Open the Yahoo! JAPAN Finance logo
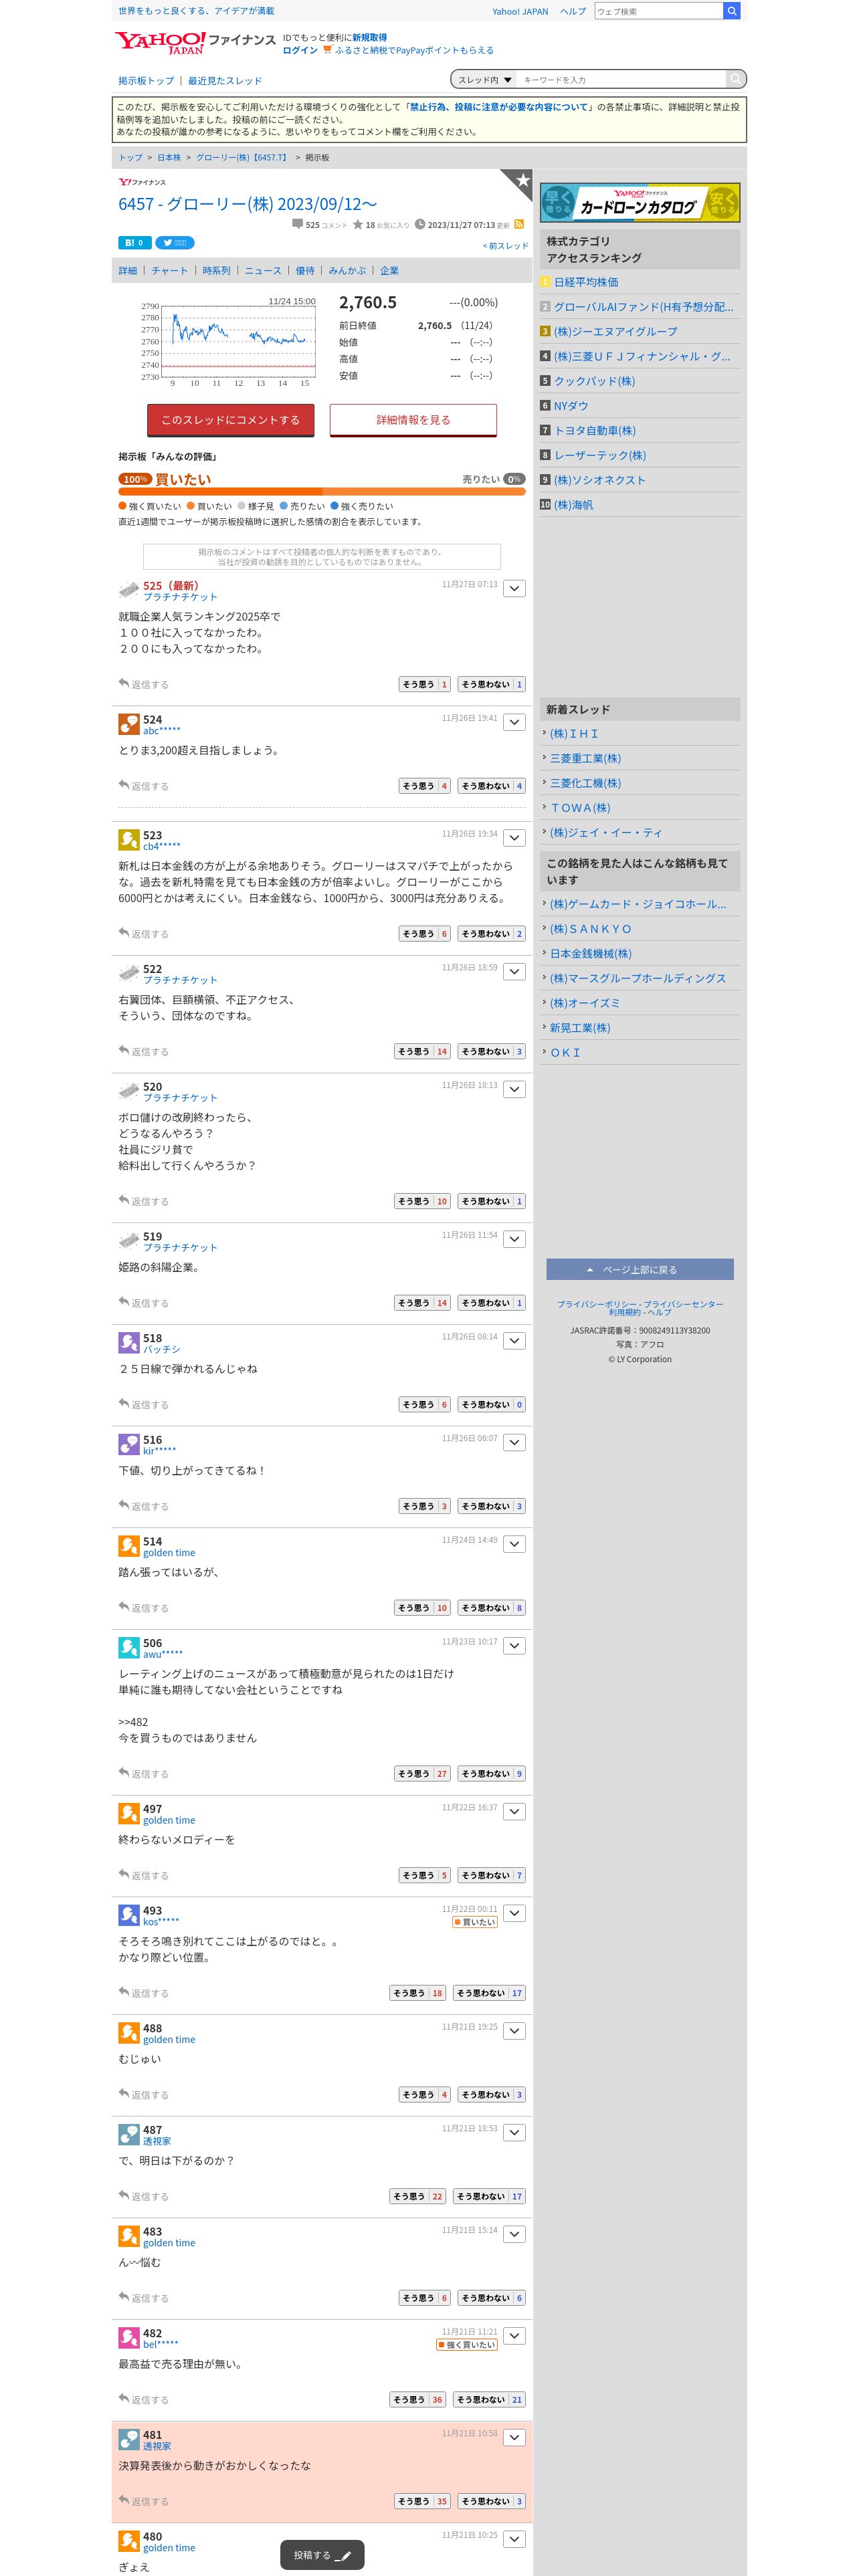This screenshot has height=2576, width=859. pos(195,42)
